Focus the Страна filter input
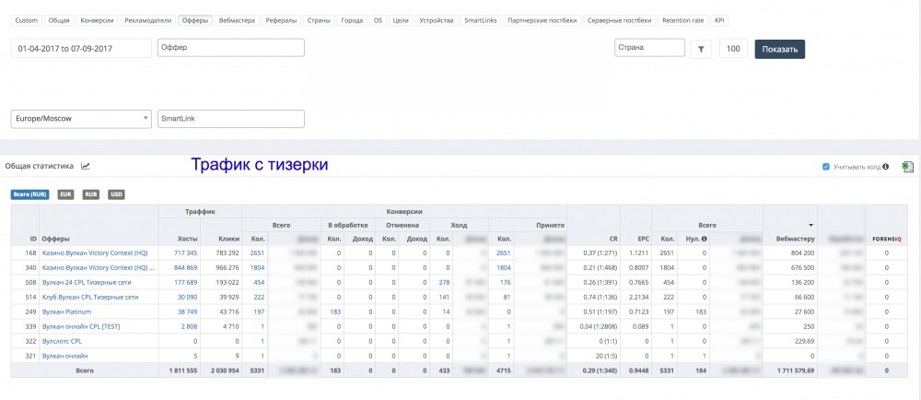The width and height of the screenshot is (921, 400). (x=649, y=48)
